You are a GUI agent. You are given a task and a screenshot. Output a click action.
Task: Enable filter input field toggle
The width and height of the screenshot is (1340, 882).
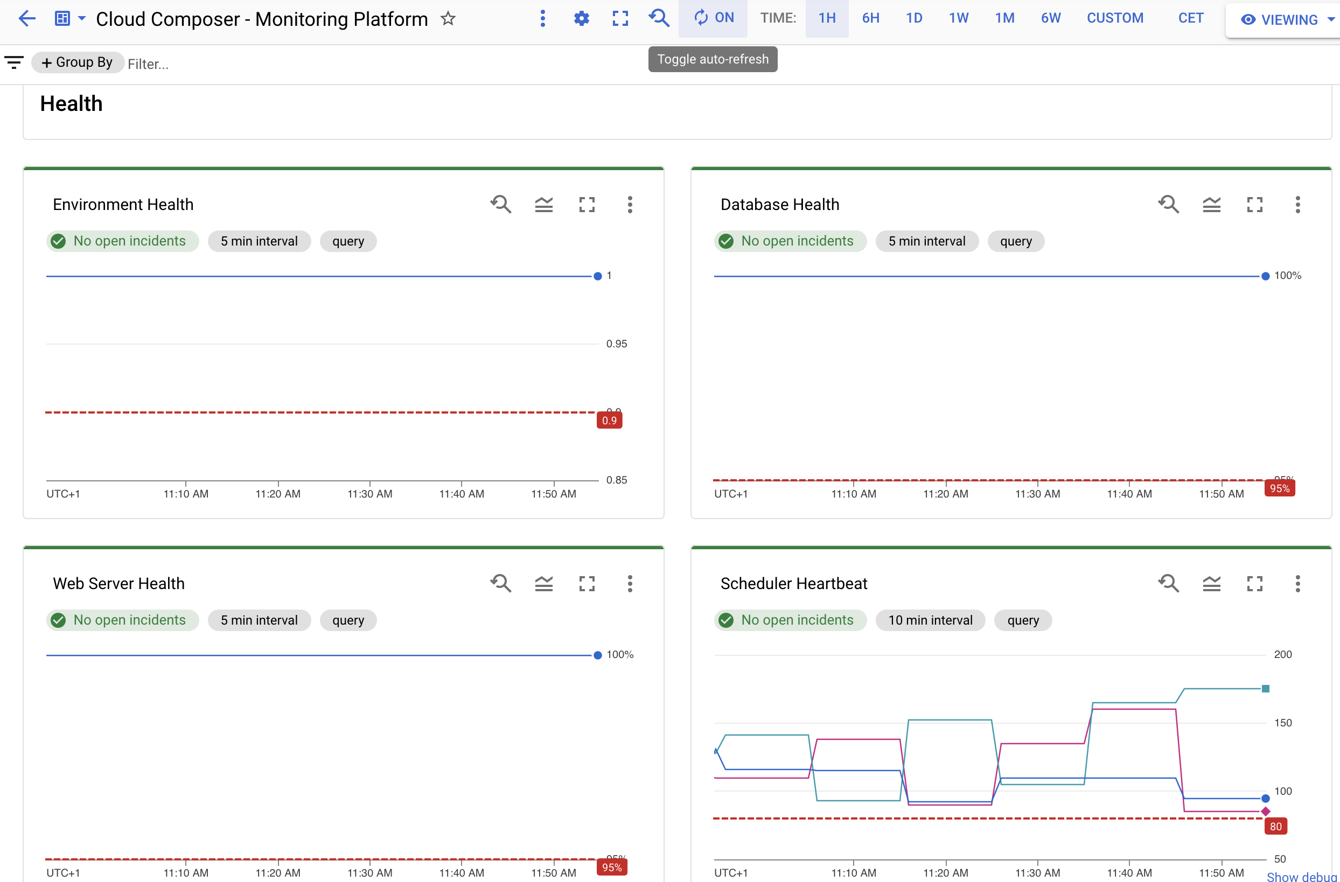[14, 63]
